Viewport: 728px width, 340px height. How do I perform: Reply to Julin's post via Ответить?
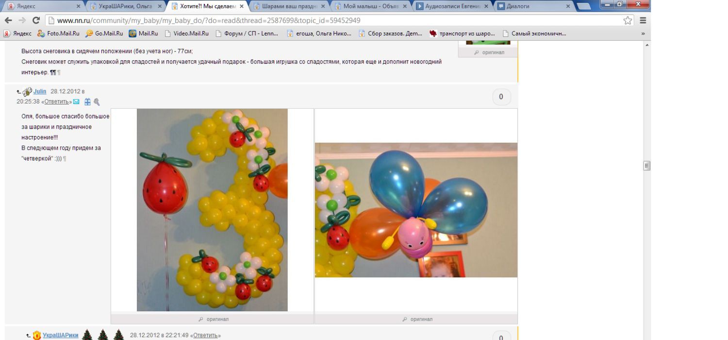tap(57, 102)
